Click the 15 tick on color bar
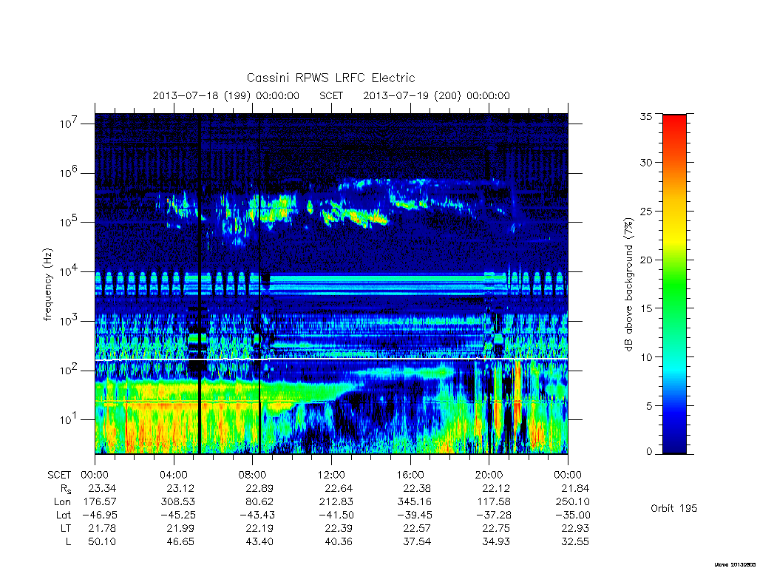The width and height of the screenshot is (757, 568). click(646, 308)
